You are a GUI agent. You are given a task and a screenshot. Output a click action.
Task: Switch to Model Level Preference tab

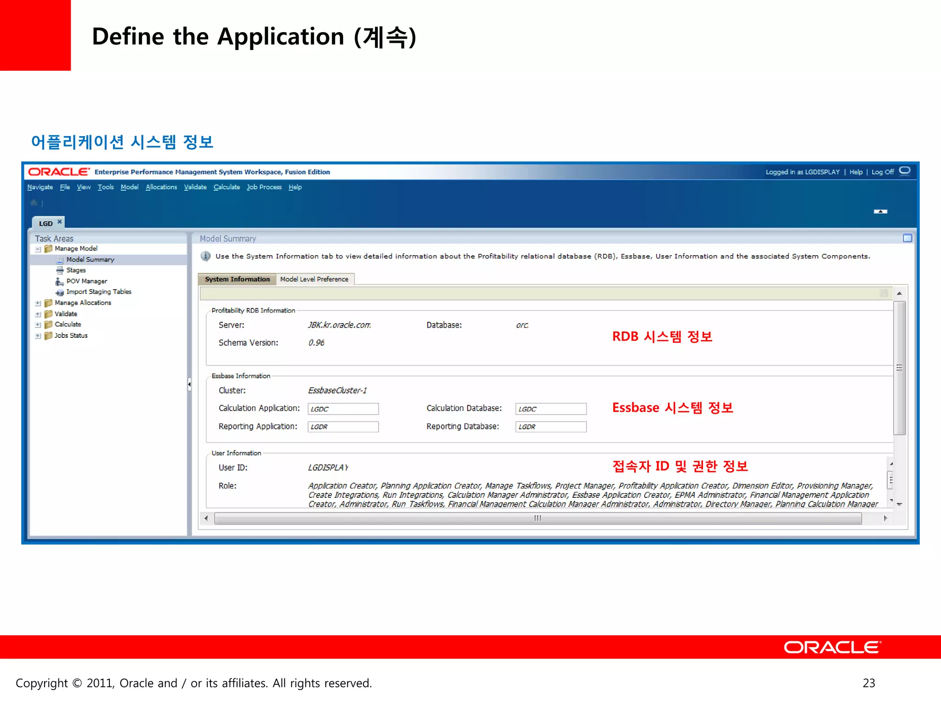coord(315,279)
